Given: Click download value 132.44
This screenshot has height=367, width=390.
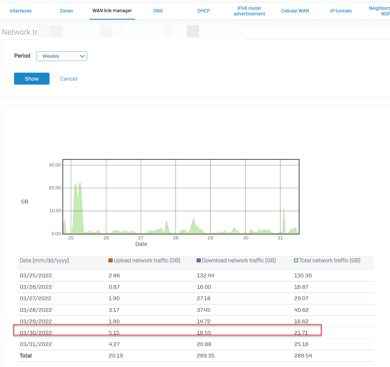Looking at the screenshot, I should click(205, 276).
